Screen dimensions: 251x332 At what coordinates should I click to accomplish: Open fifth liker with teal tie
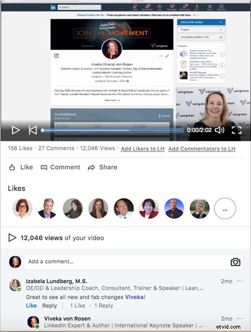pyautogui.click(x=124, y=208)
